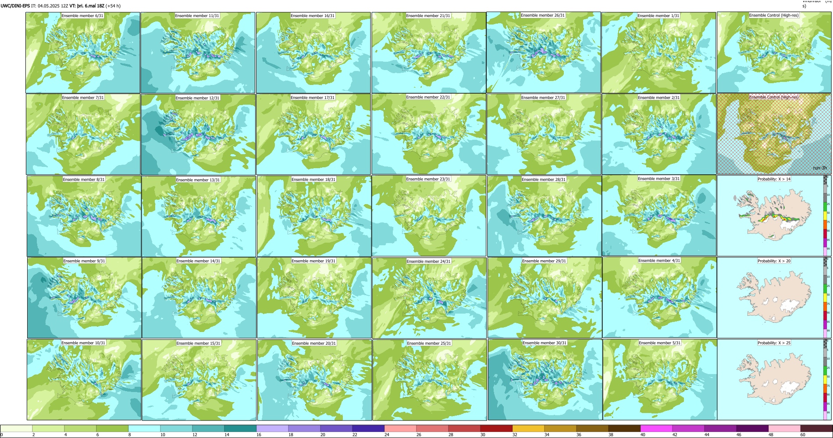View the Ensemble member 17/31 map
The width and height of the screenshot is (833, 438).
[313, 134]
